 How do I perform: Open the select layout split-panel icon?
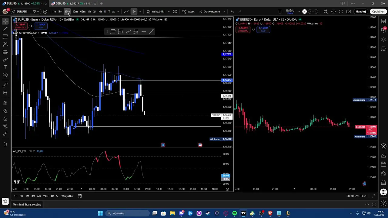pyautogui.click(x=280, y=12)
